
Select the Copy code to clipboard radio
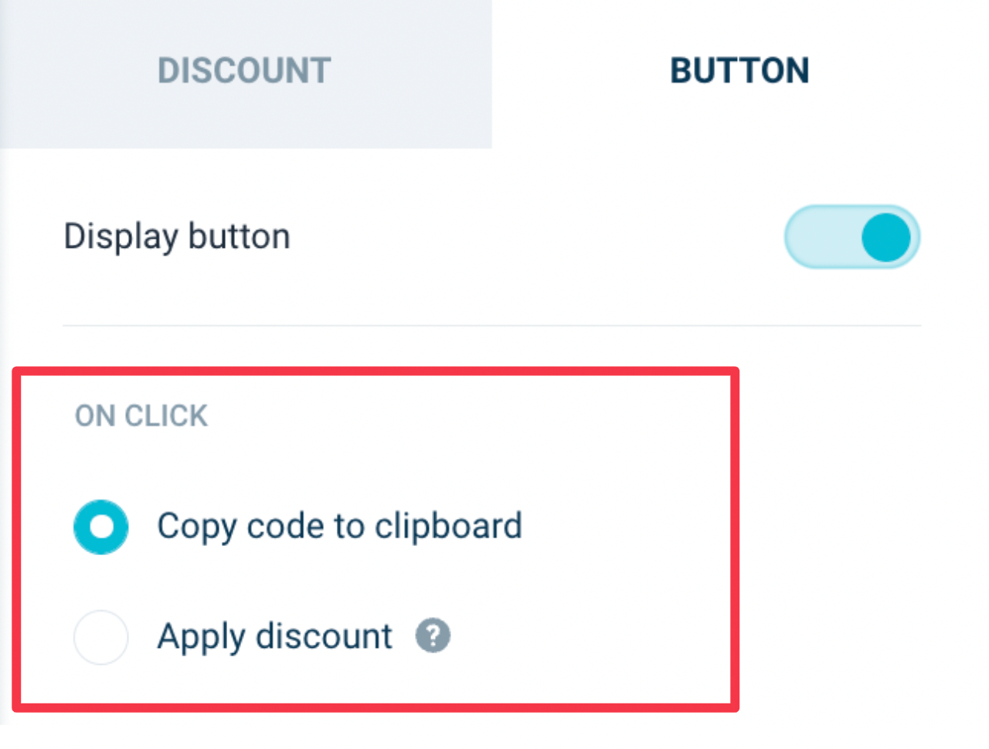coord(101,527)
